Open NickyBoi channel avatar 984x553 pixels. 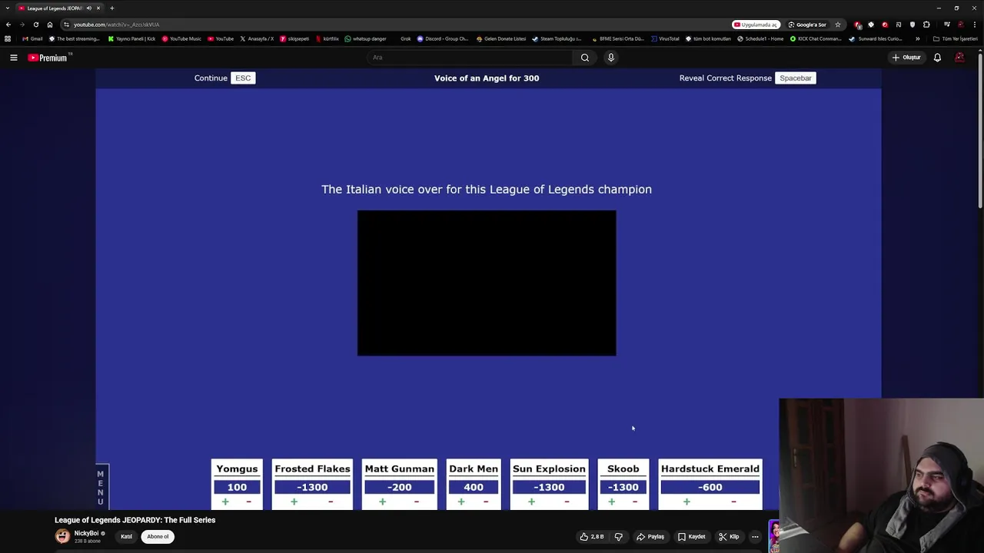(x=62, y=536)
